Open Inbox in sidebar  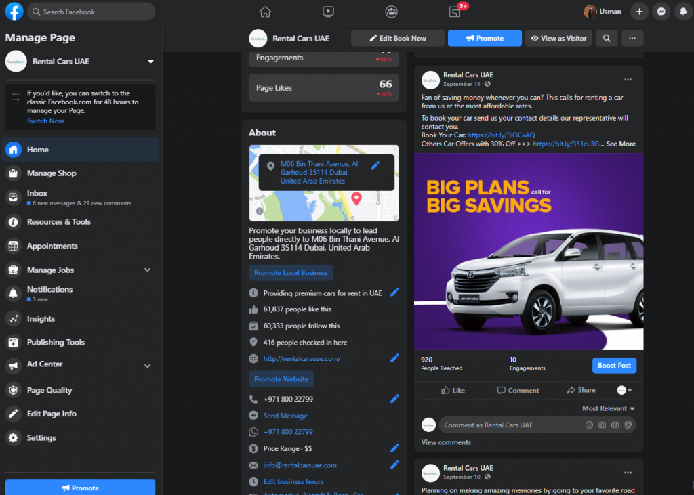[x=81, y=197]
